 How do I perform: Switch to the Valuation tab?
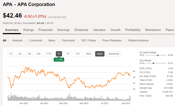tap(99, 30)
